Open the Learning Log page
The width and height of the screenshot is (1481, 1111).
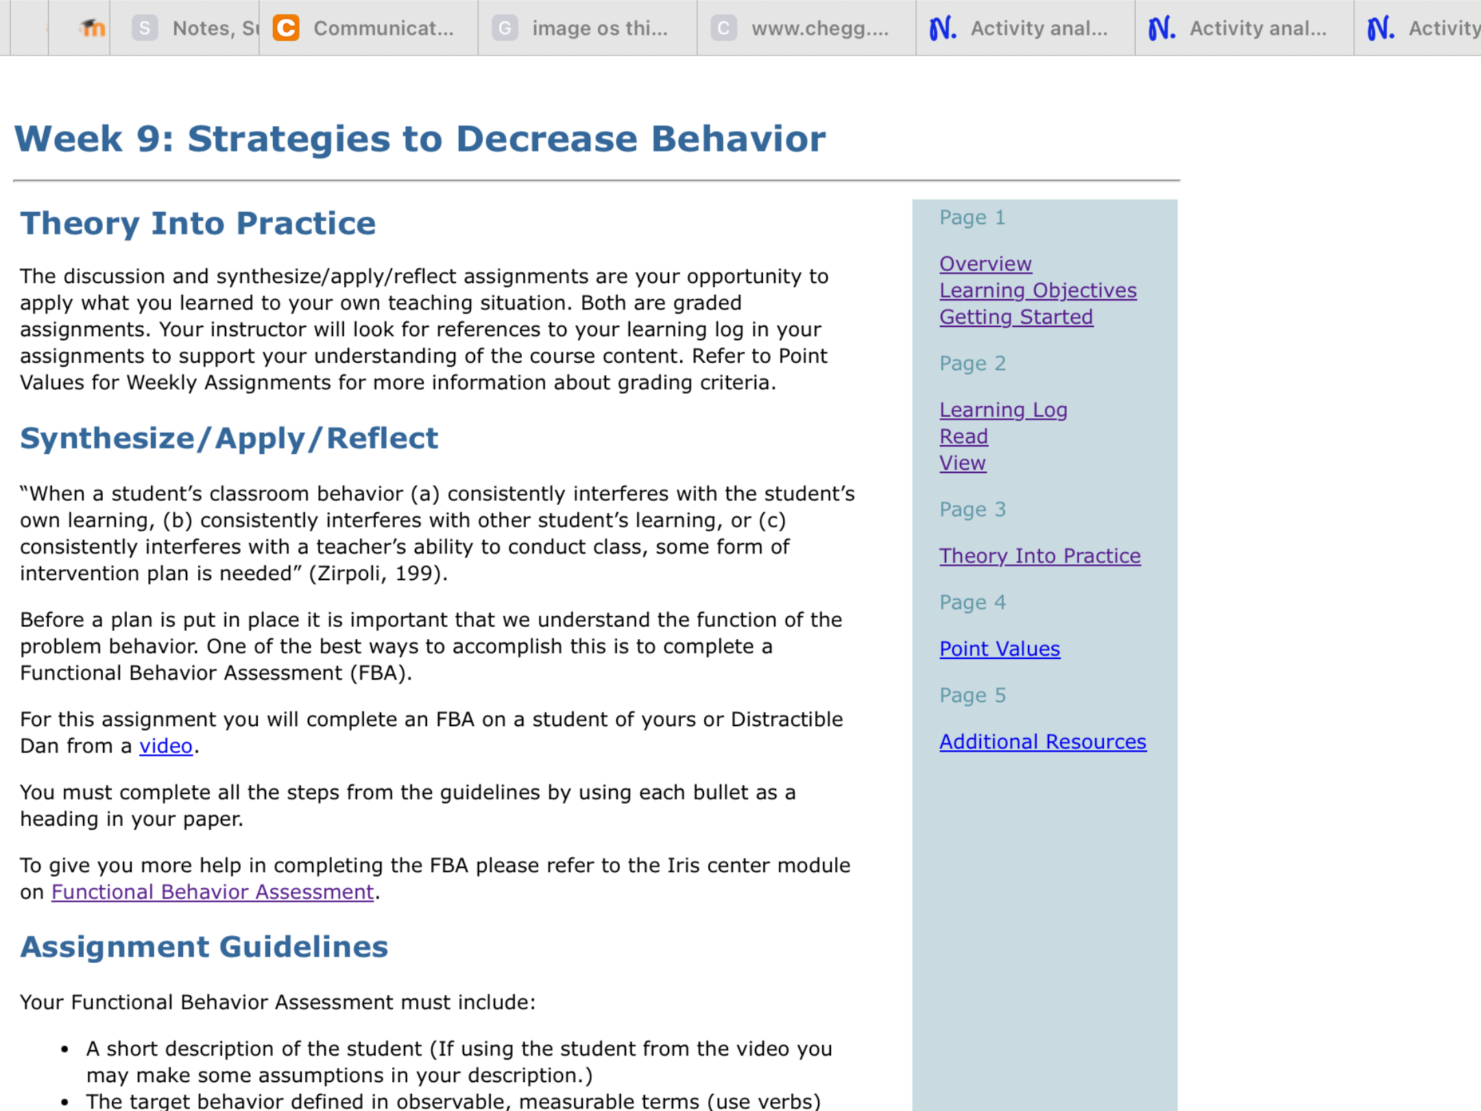1003,409
